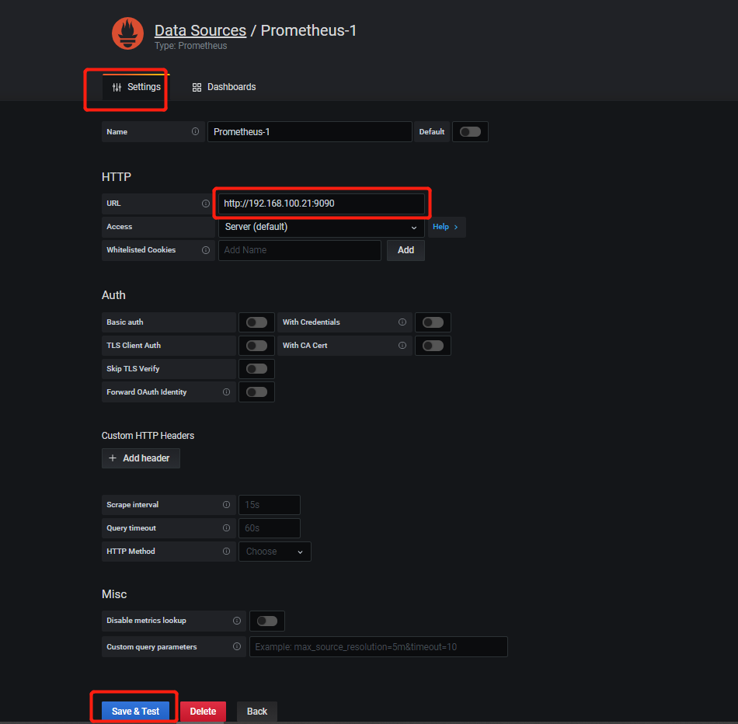Click the Forward OAuth Identity info icon
This screenshot has height=724, width=738.
(226, 392)
